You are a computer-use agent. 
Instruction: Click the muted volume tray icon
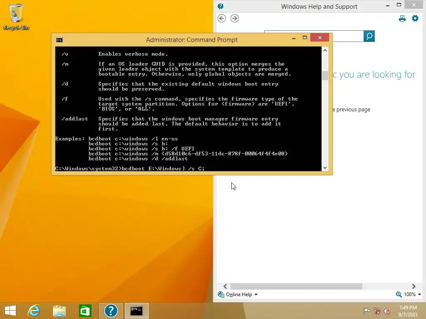[x=387, y=311]
